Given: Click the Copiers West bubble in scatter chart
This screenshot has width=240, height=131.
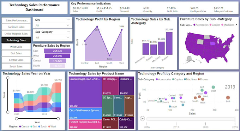Looking at the screenshot, I should pos(213,87).
